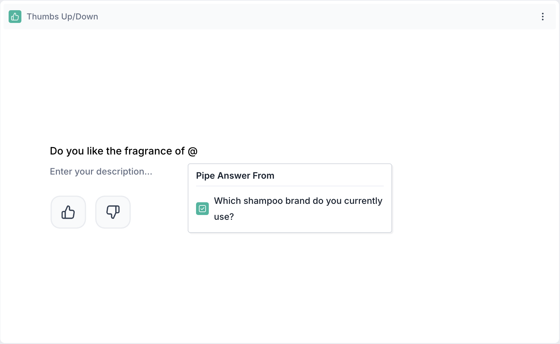Image resolution: width=560 pixels, height=344 pixels.
Task: Click the word "use?" in pipe suggestion
Action: (224, 217)
